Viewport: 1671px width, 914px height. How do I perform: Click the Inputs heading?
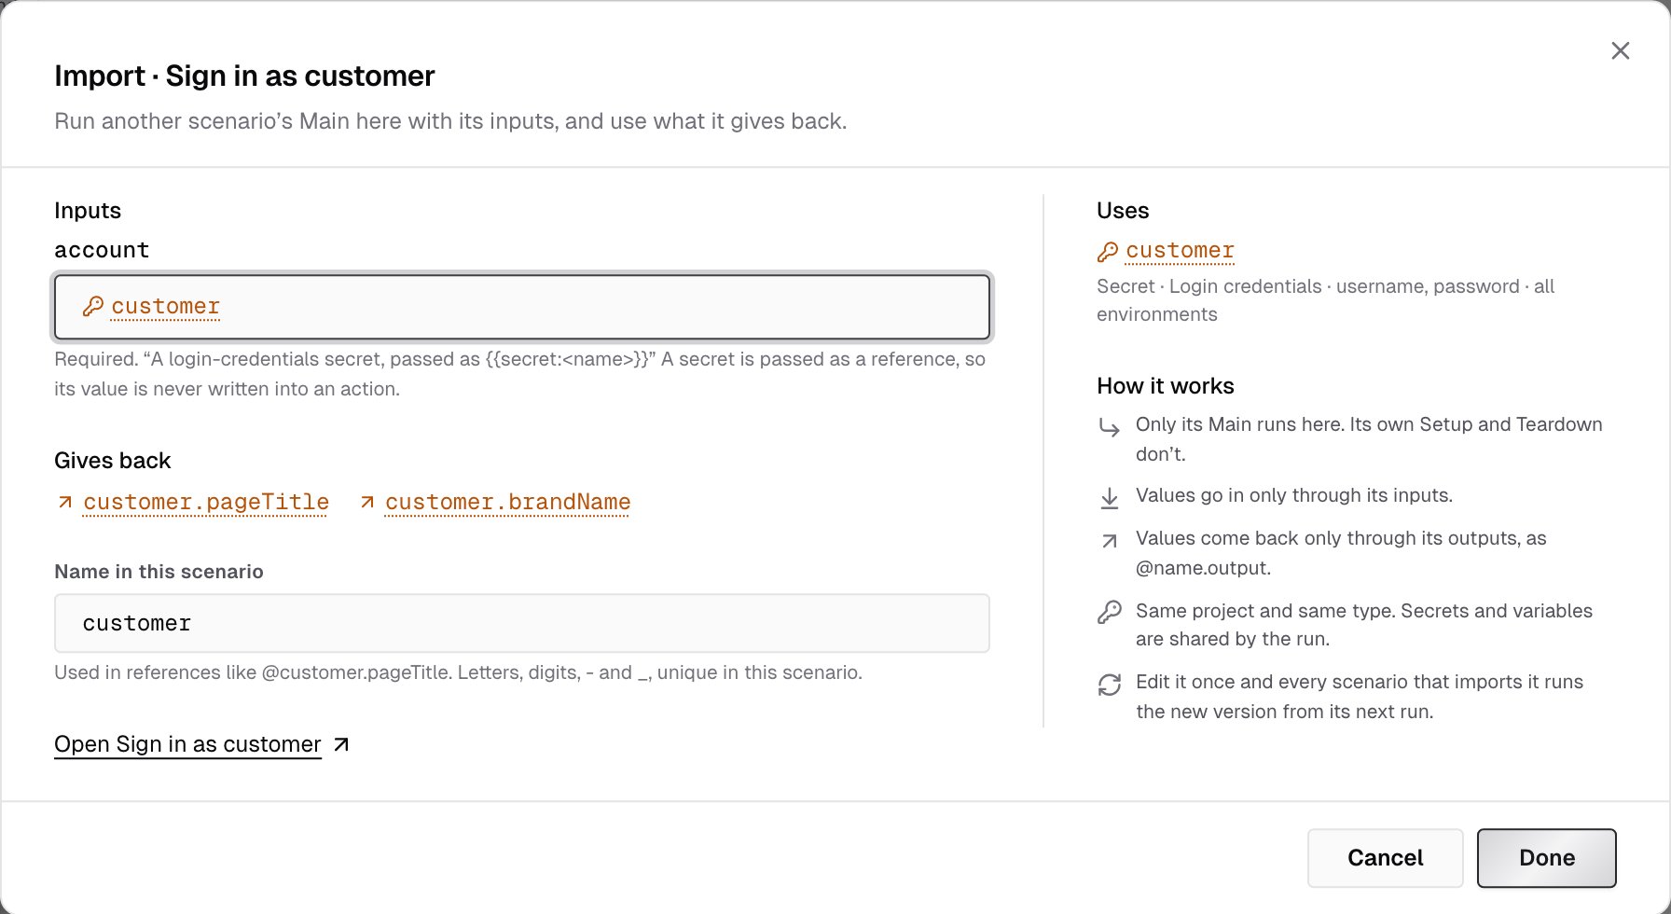point(88,211)
